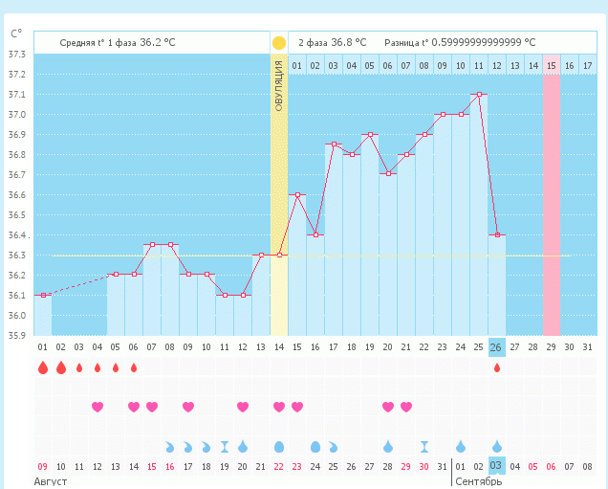Select phase-two day 15 pink header cell

click(x=552, y=65)
